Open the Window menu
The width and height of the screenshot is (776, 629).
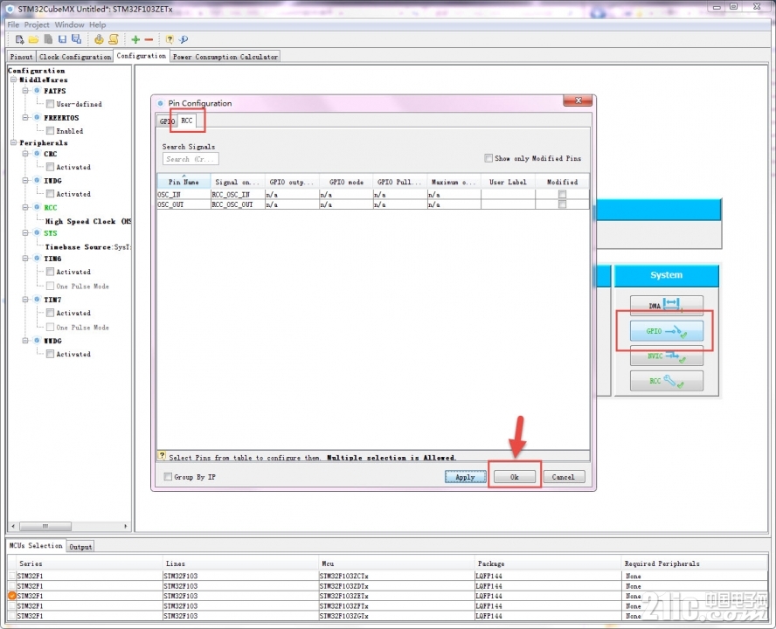tap(69, 24)
